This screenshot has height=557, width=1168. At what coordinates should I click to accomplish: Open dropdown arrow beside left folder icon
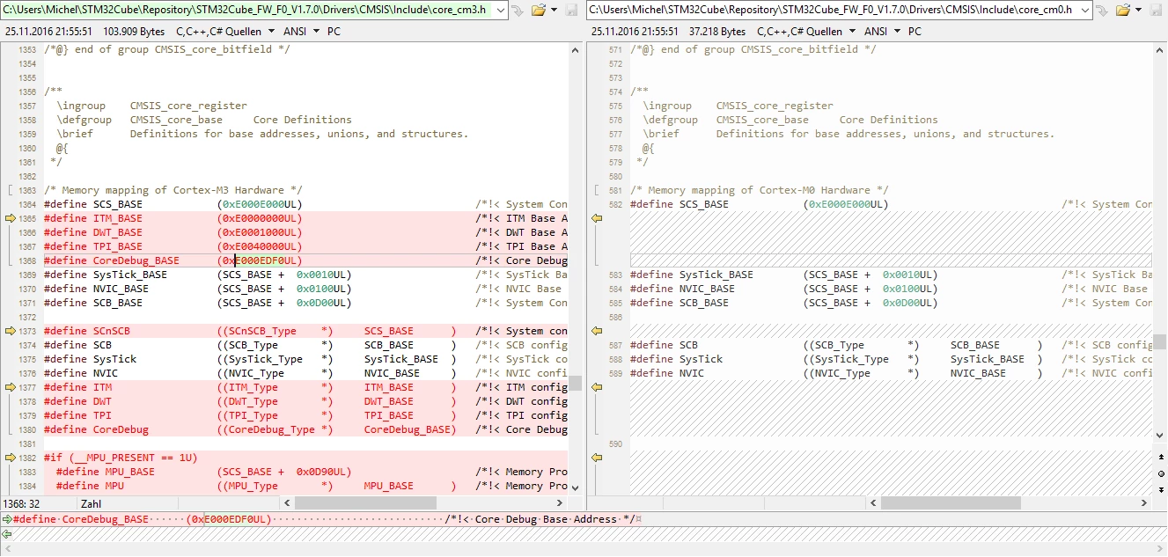(554, 11)
